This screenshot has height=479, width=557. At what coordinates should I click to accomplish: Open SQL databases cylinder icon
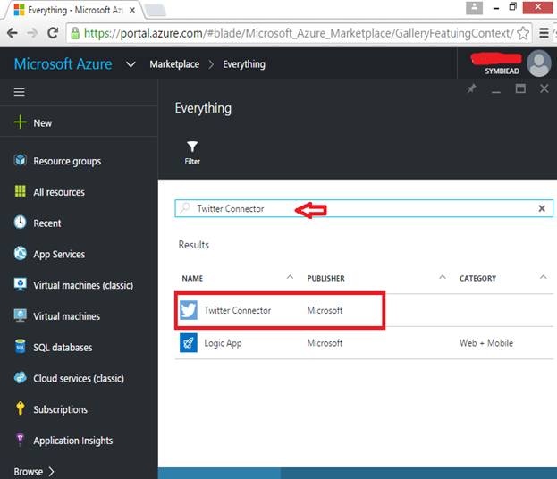click(21, 347)
